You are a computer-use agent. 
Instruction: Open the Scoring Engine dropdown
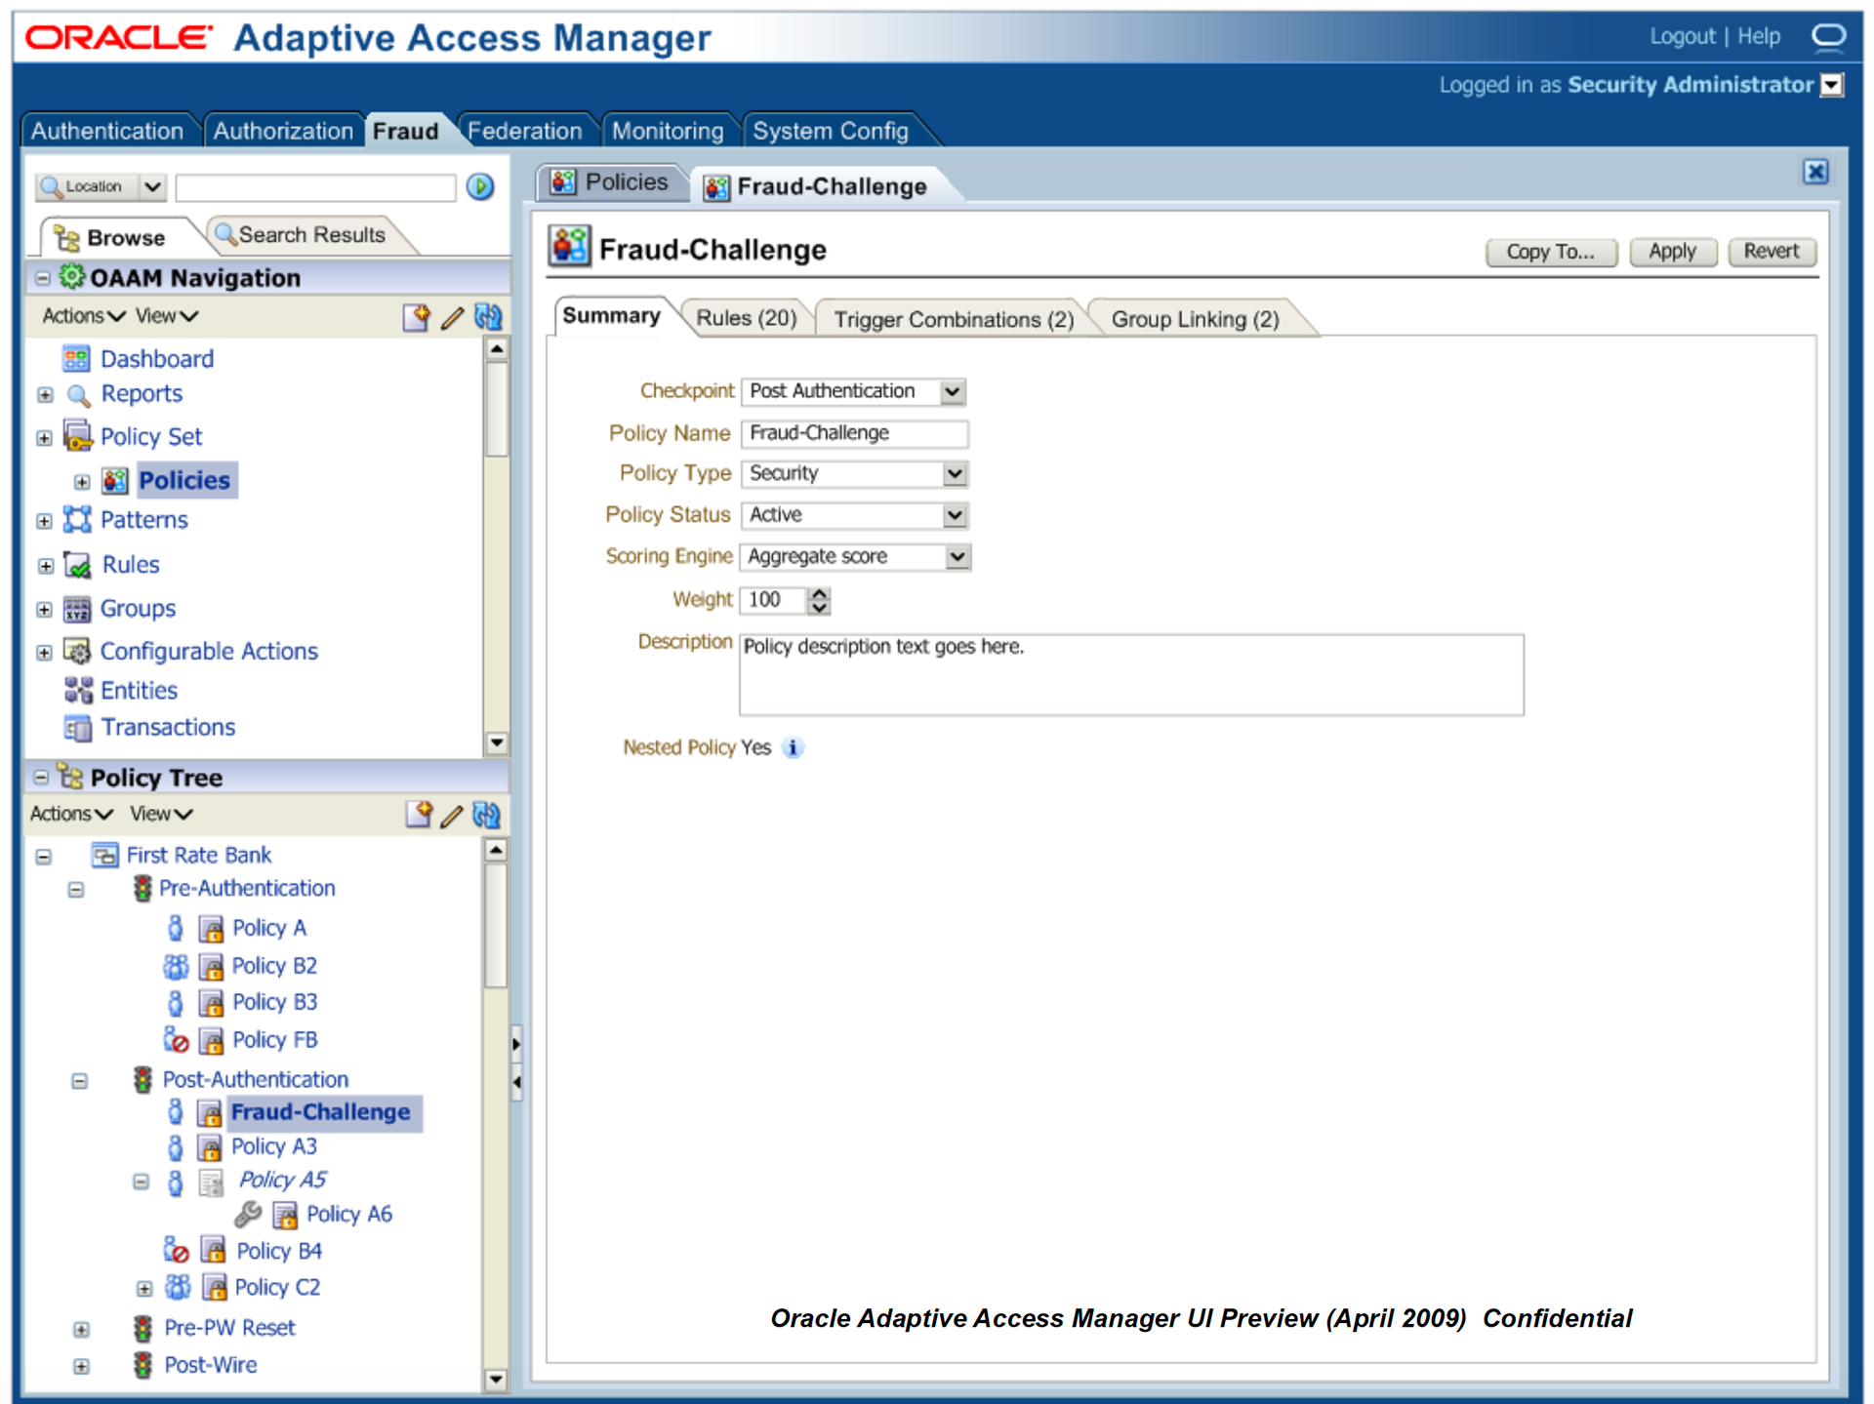tap(957, 557)
